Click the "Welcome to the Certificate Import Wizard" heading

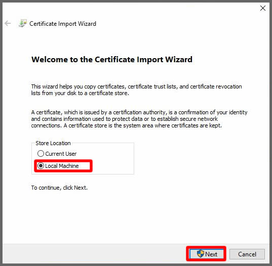pyautogui.click(x=112, y=59)
